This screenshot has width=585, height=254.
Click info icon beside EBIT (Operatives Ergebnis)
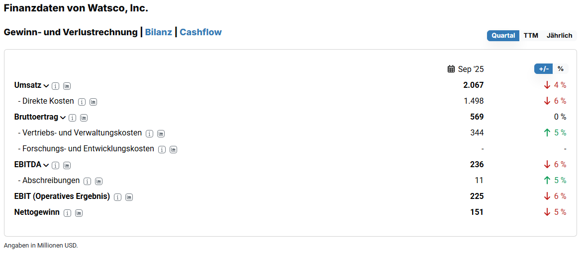click(x=118, y=197)
